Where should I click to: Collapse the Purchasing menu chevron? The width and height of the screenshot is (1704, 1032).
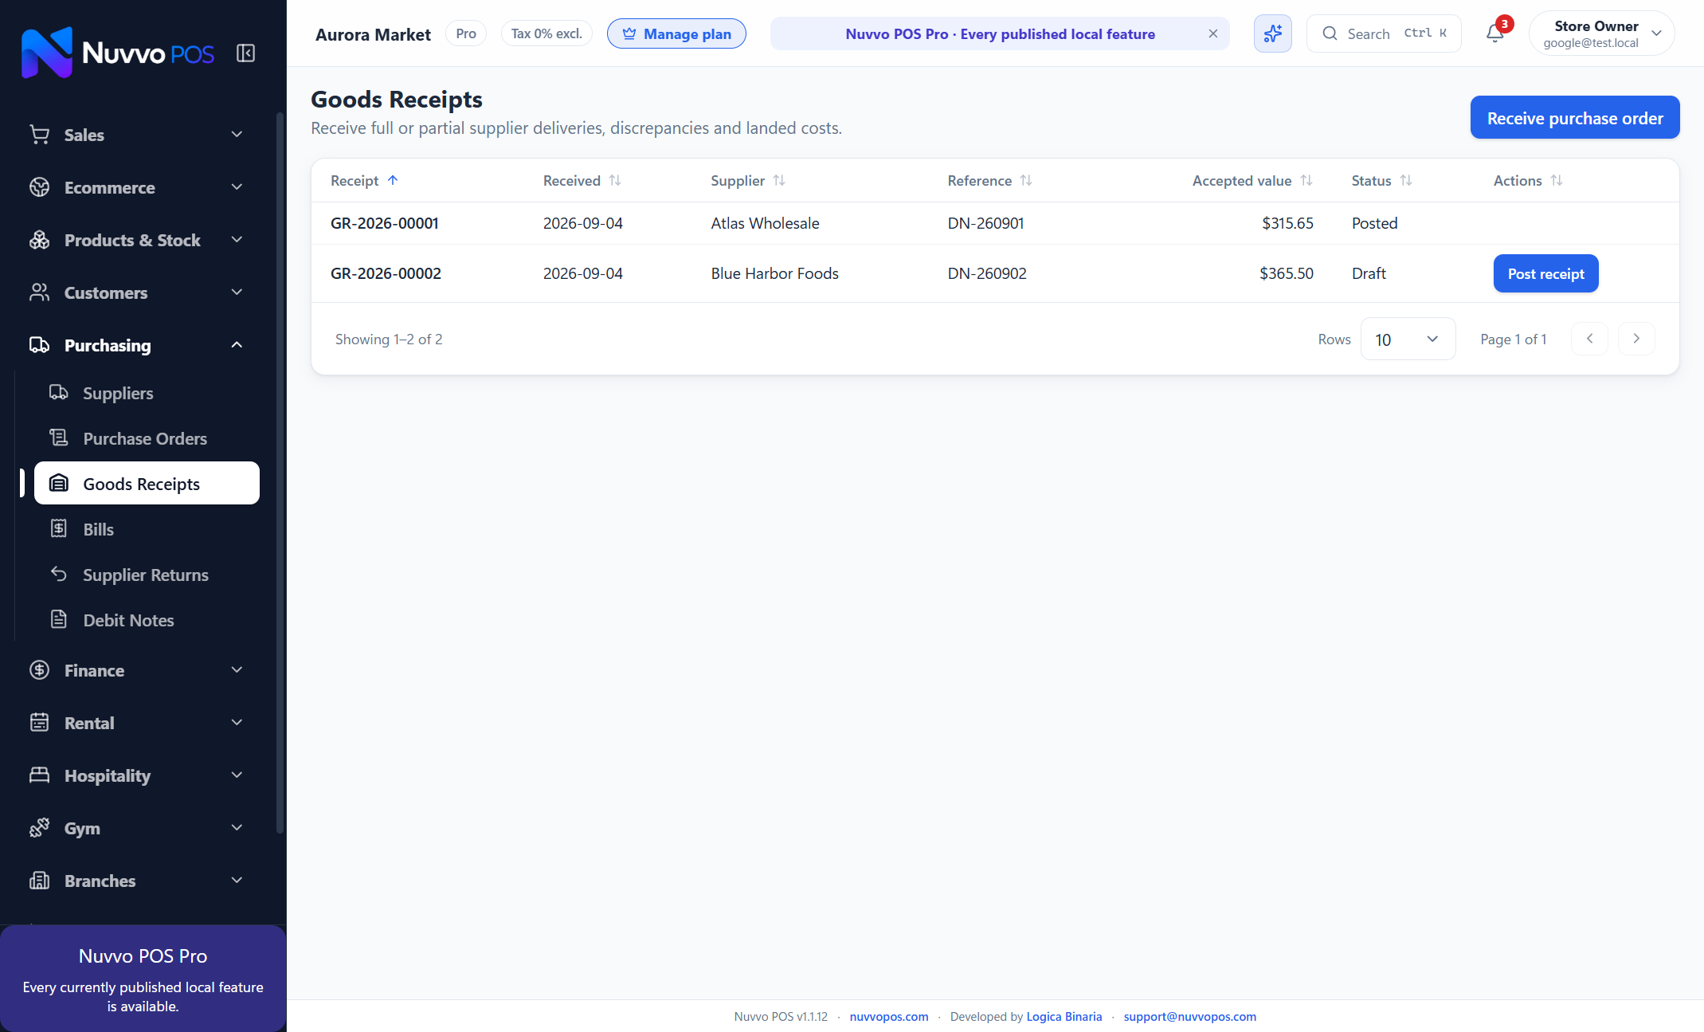pyautogui.click(x=237, y=345)
